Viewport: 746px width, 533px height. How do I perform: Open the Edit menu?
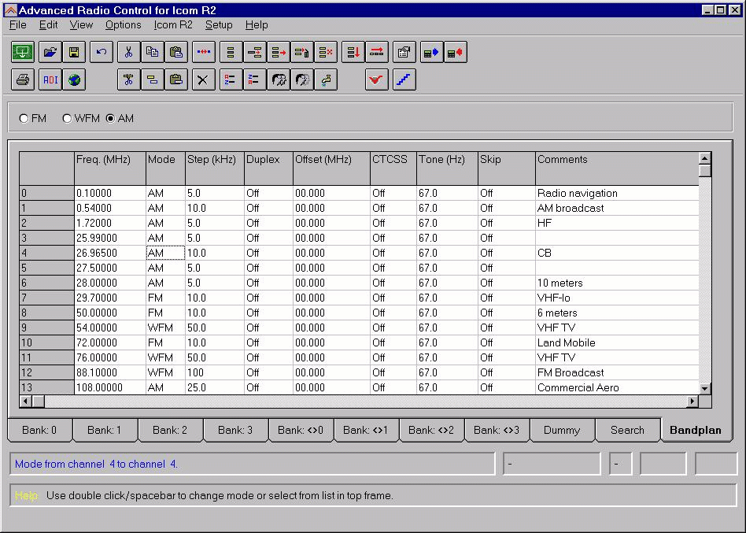[x=48, y=24]
